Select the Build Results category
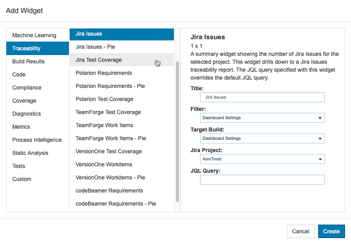The width and height of the screenshot is (351, 244). pos(38,61)
